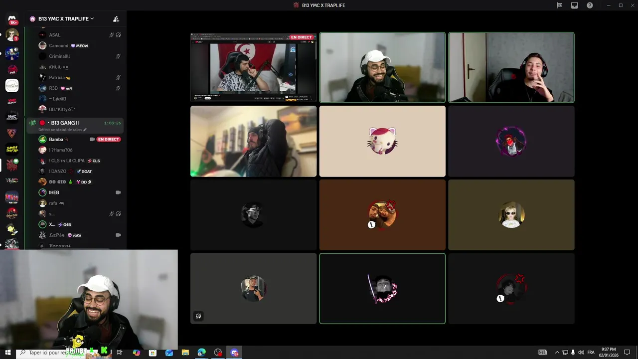Open Microsoft Edge from the taskbar
This screenshot has height=359, width=638.
pos(201,353)
